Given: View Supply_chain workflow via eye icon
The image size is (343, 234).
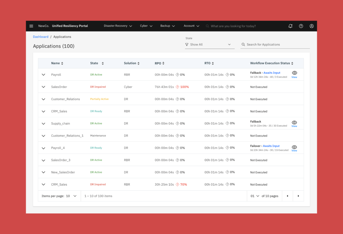Looking at the screenshot, I should tap(294, 123).
